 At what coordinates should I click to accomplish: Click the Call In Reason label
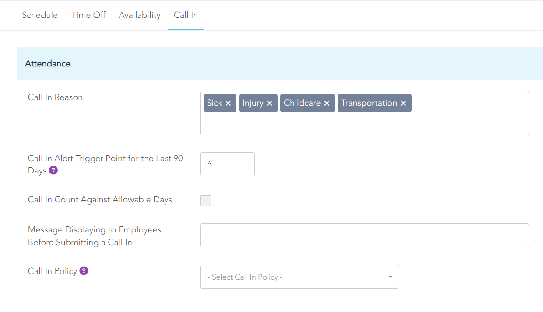pos(55,97)
